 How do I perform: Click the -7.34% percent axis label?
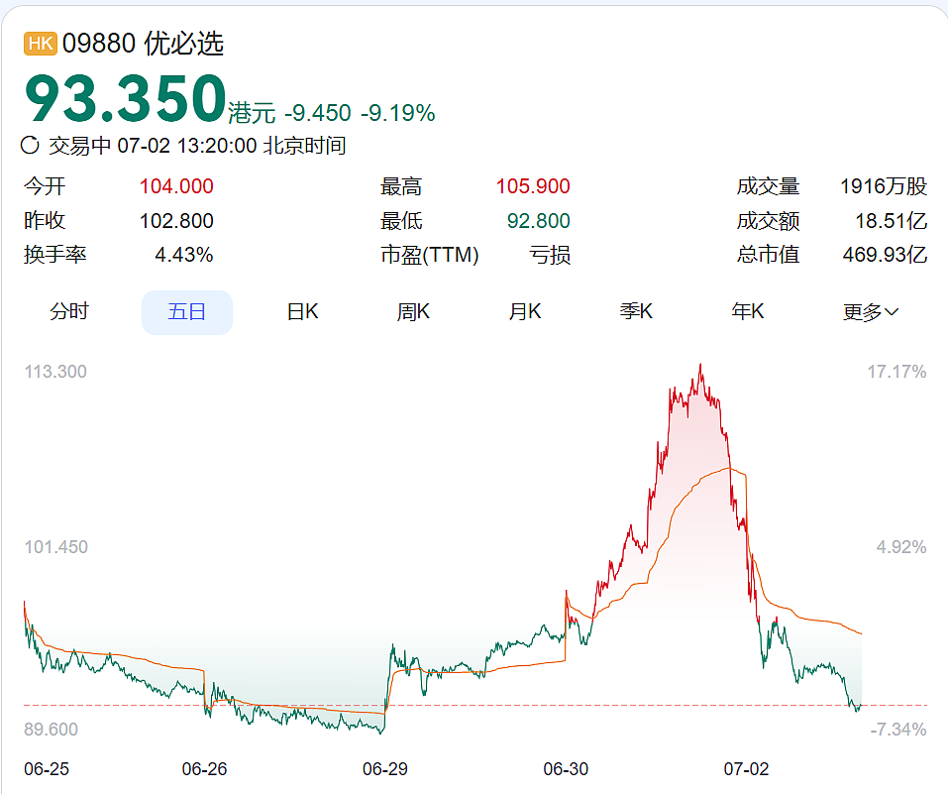(x=898, y=730)
